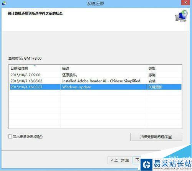Click the System Restore title bar icon

coord(4,3)
